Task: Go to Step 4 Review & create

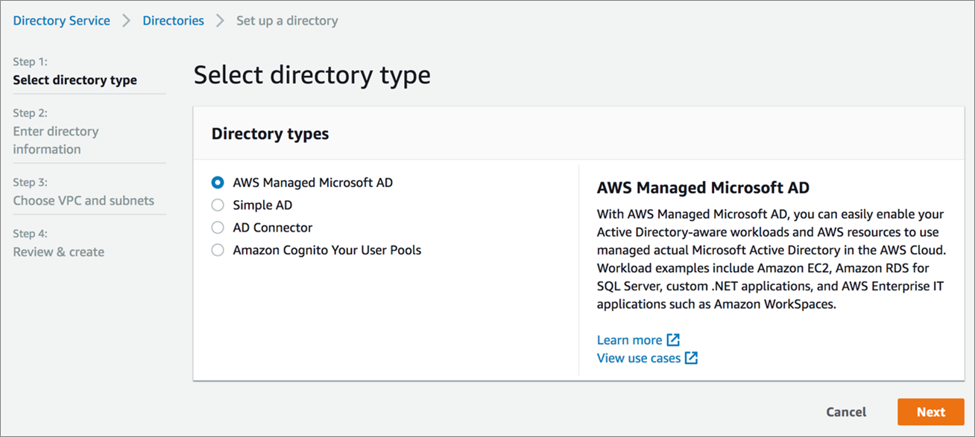Action: tap(58, 252)
